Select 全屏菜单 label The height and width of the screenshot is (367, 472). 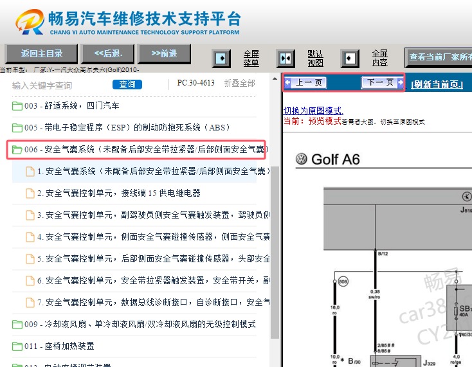tap(251, 58)
